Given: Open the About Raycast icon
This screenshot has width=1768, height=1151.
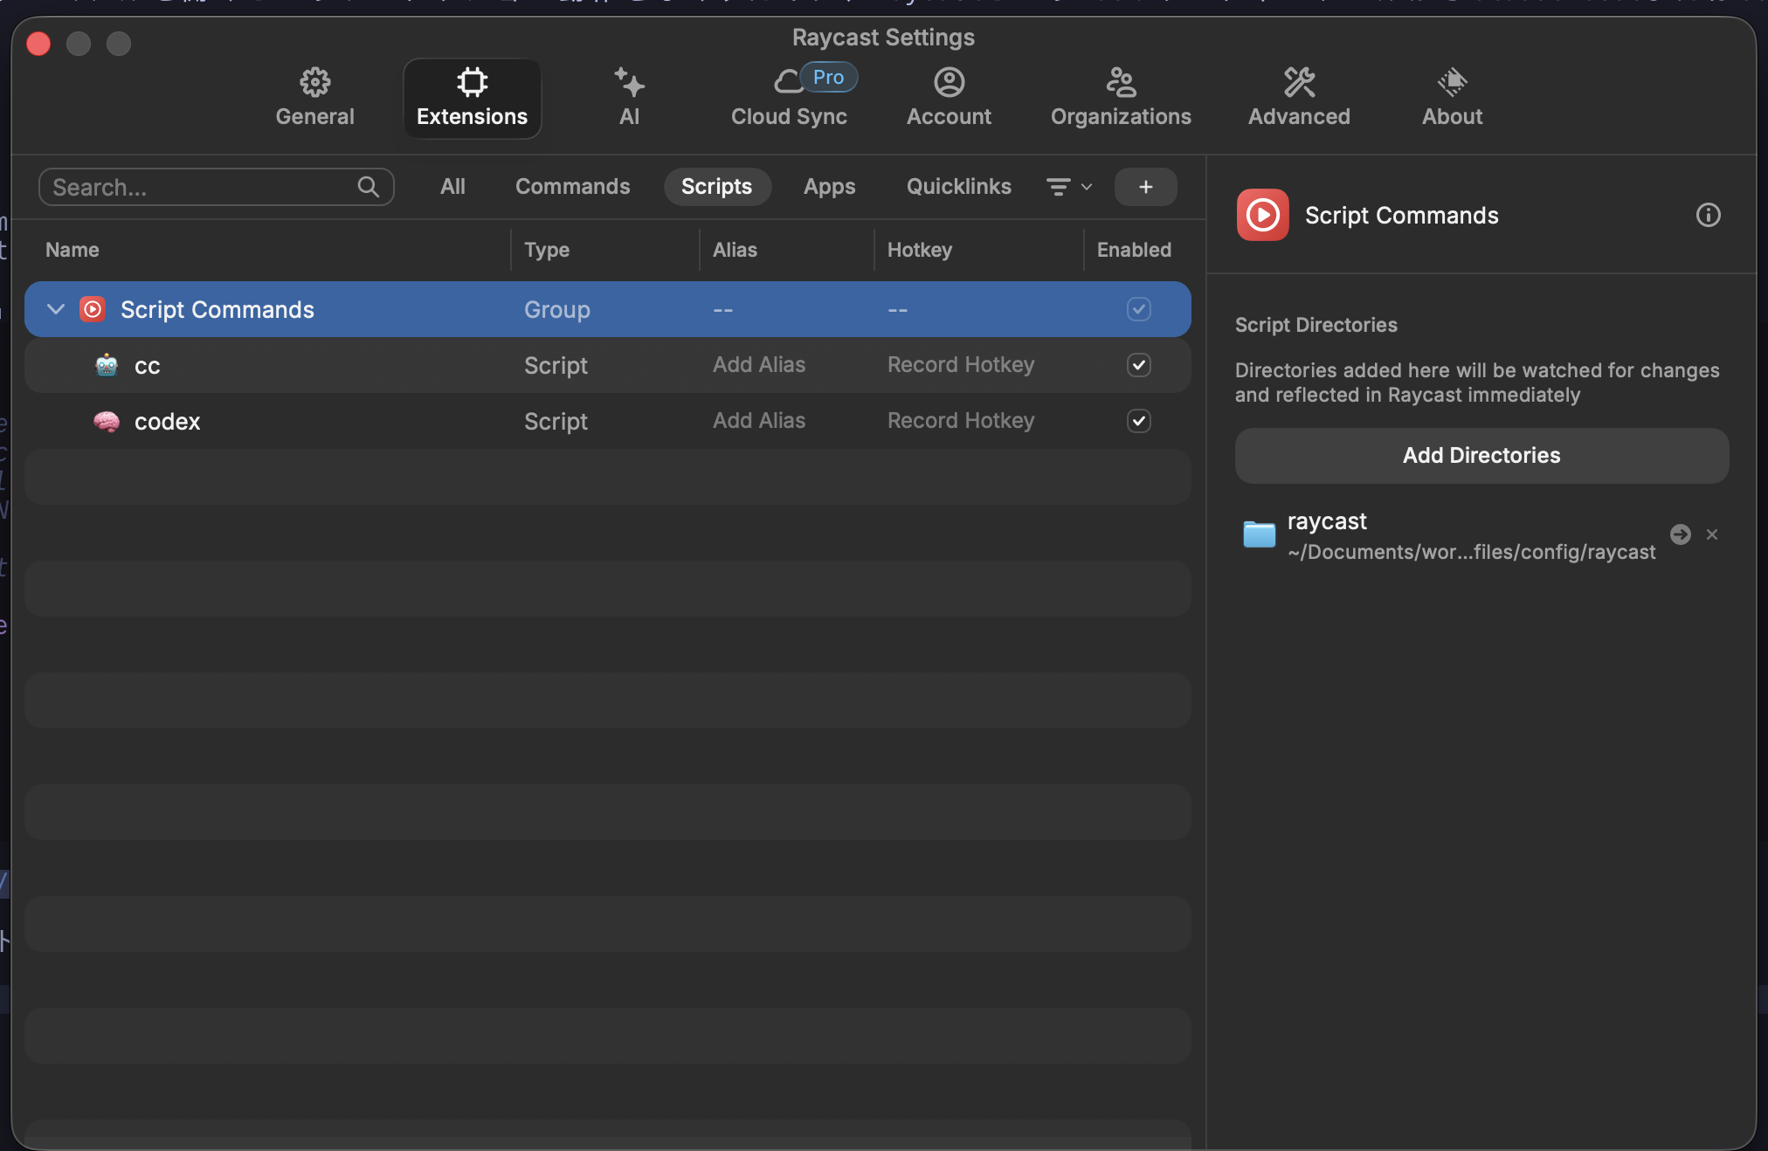Looking at the screenshot, I should pyautogui.click(x=1452, y=83).
